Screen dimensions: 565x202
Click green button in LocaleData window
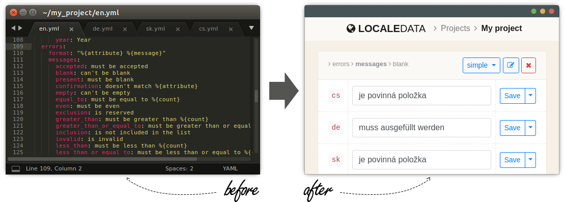point(533,12)
